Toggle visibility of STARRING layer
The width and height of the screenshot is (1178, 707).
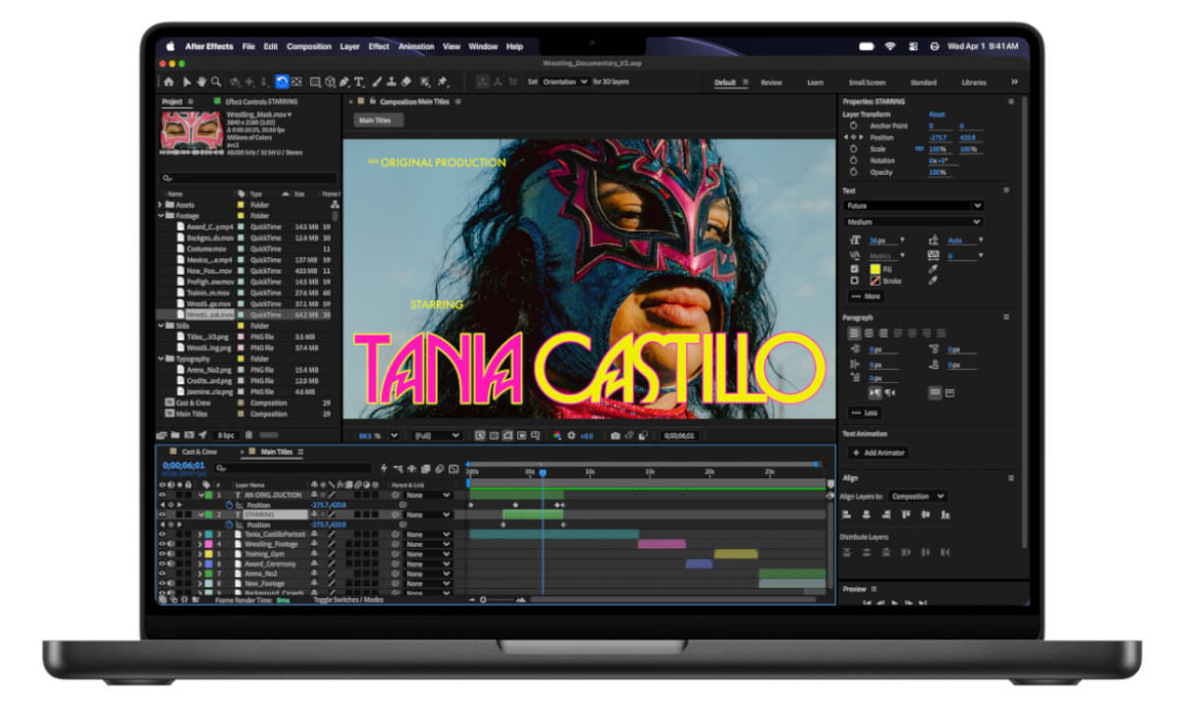(163, 515)
